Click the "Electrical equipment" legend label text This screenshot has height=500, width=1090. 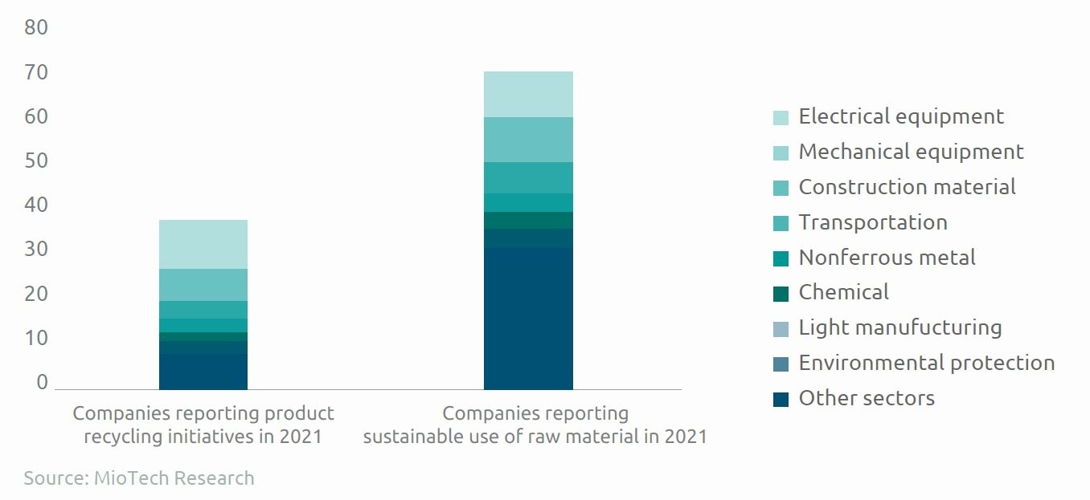pyautogui.click(x=901, y=117)
